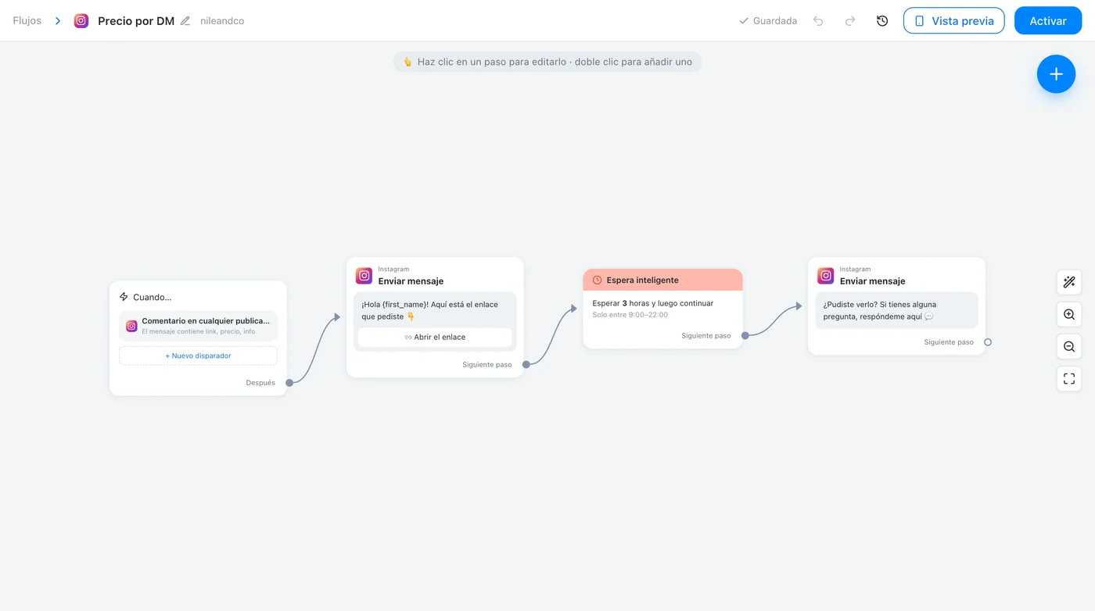Screen dimensions: 1095x611
Task: Click the pencil icon to rename the flow
Action: (x=185, y=21)
